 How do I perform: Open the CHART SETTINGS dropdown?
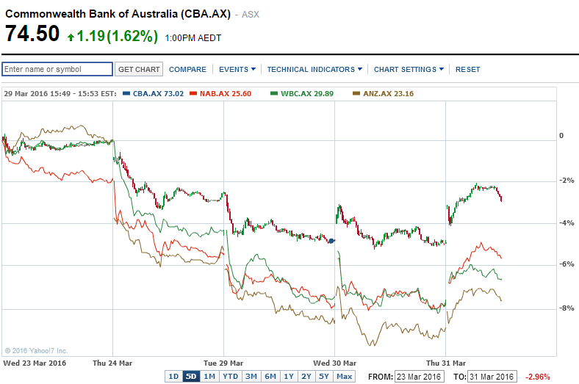click(409, 69)
